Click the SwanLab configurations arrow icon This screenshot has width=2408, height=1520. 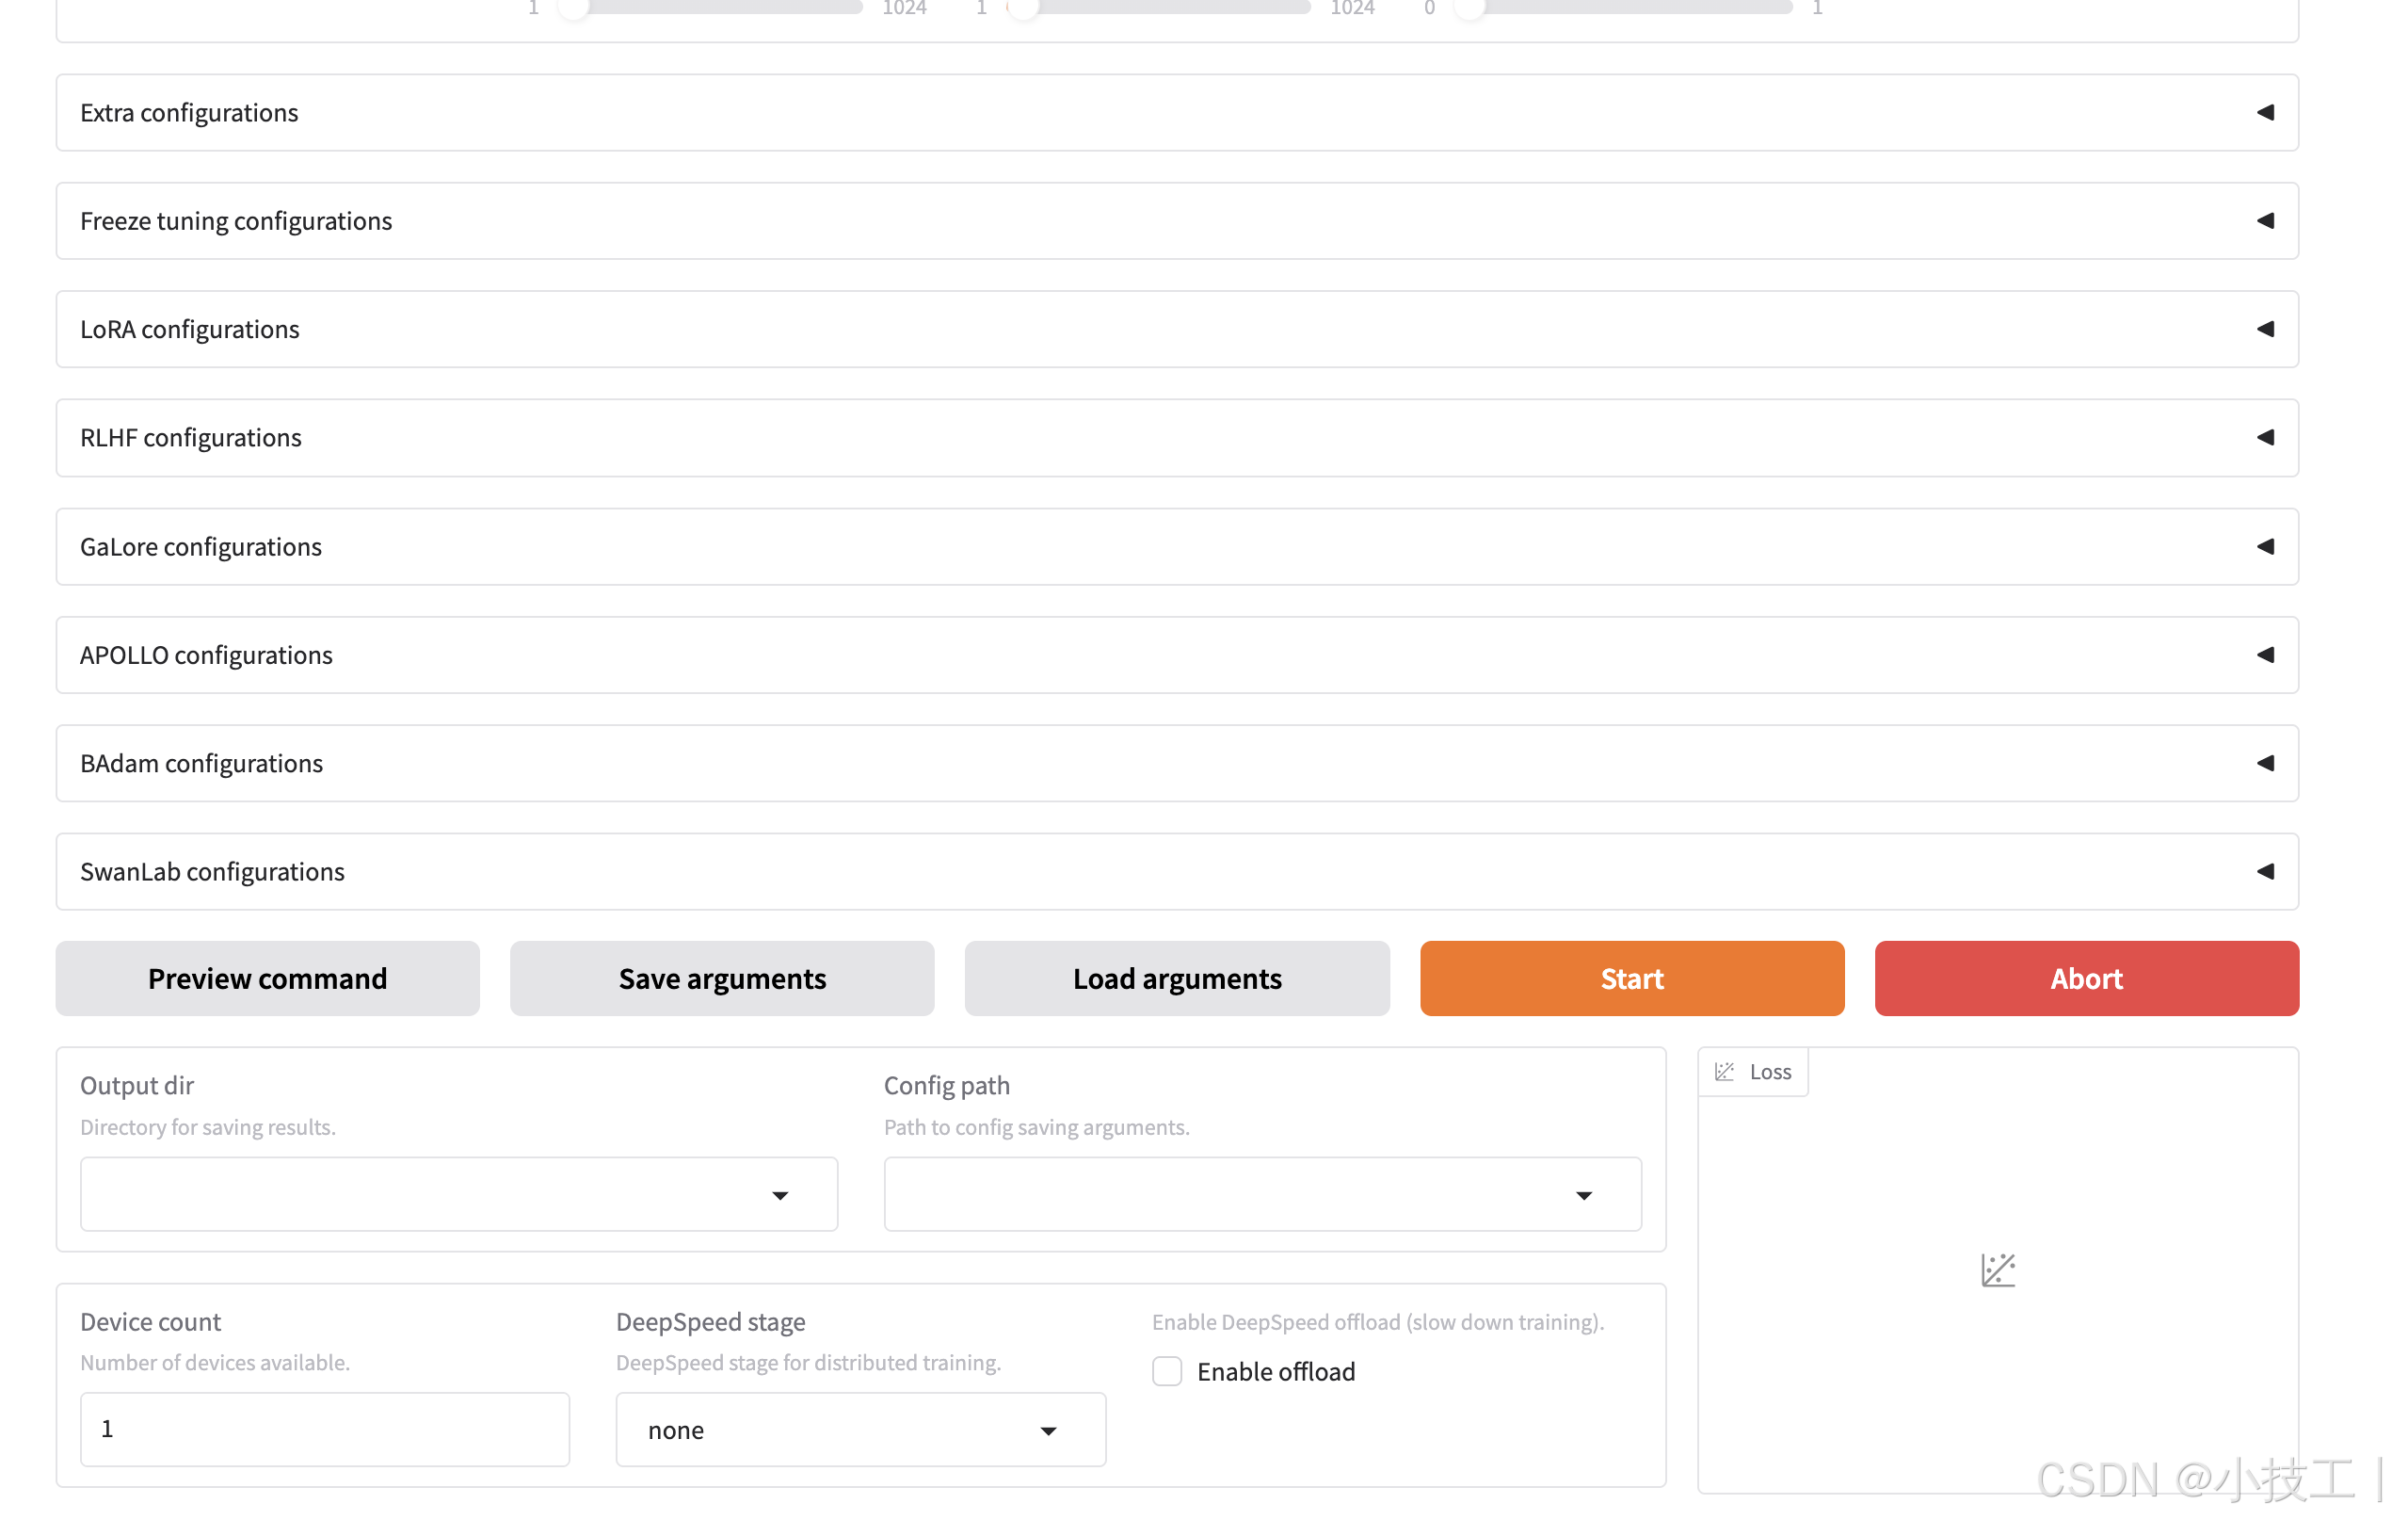pyautogui.click(x=2265, y=871)
